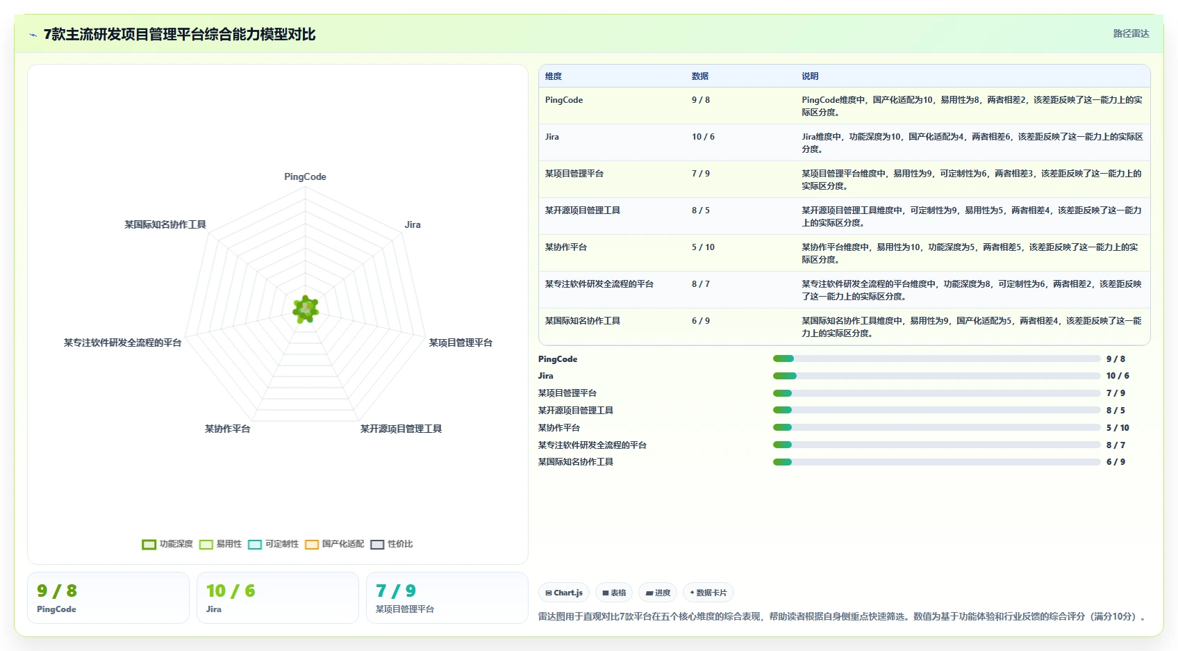Click the 某专注软件研发全流程的平台 progress bar
This screenshot has width=1178, height=651.
(x=937, y=445)
